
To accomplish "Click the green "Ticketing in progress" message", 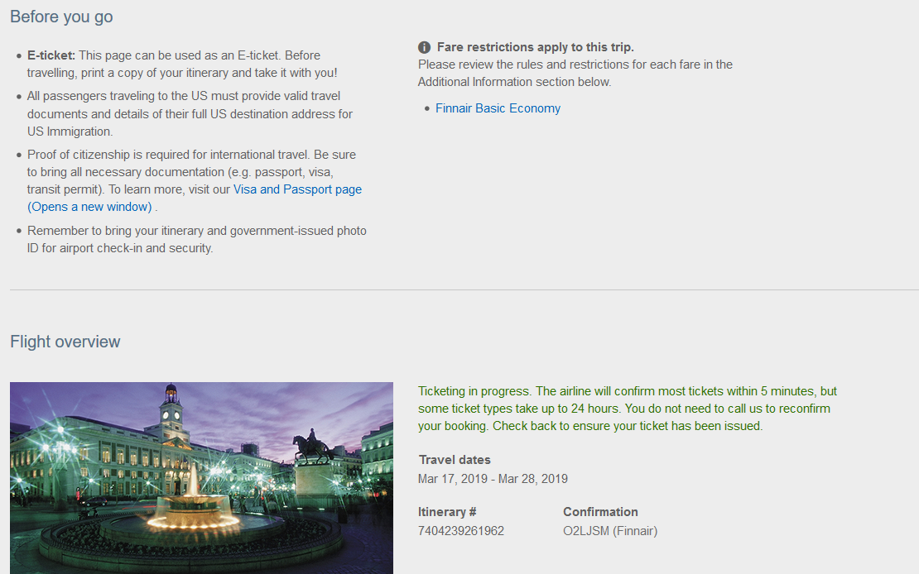I will point(627,409).
